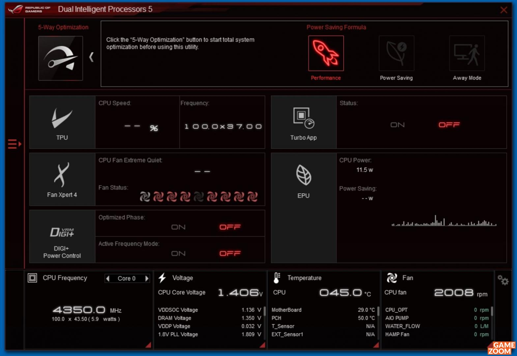The height and width of the screenshot is (356, 517).
Task: Open the TPU panel
Action: click(62, 122)
